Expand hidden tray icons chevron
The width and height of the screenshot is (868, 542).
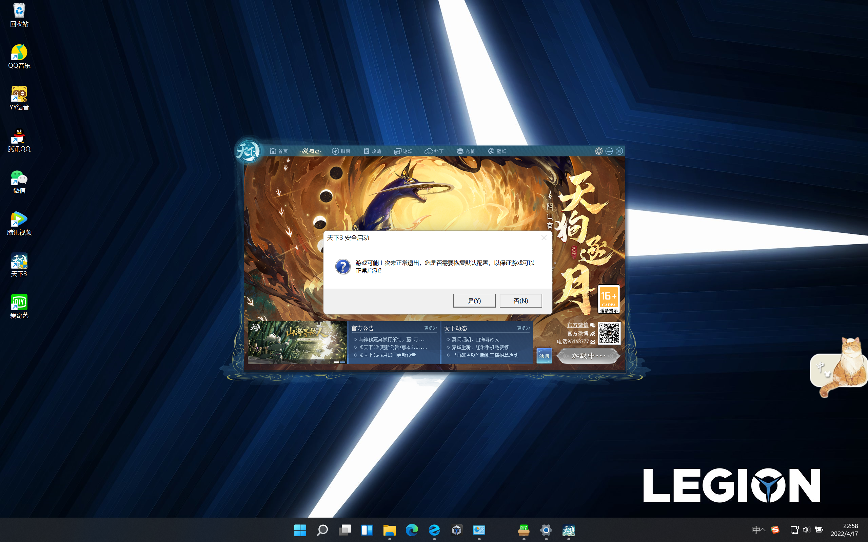763,529
